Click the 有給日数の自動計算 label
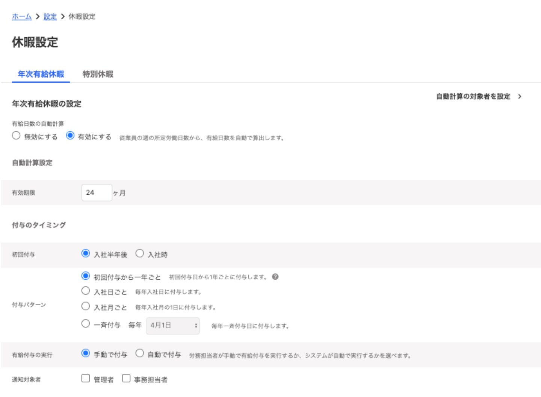 pyautogui.click(x=38, y=124)
